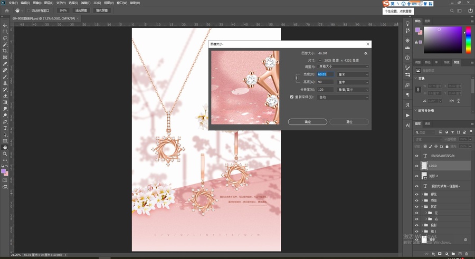Viewport: 475px width, 259px height.
Task: Open the Learn lightbulb panel icon
Action: click(x=407, y=24)
